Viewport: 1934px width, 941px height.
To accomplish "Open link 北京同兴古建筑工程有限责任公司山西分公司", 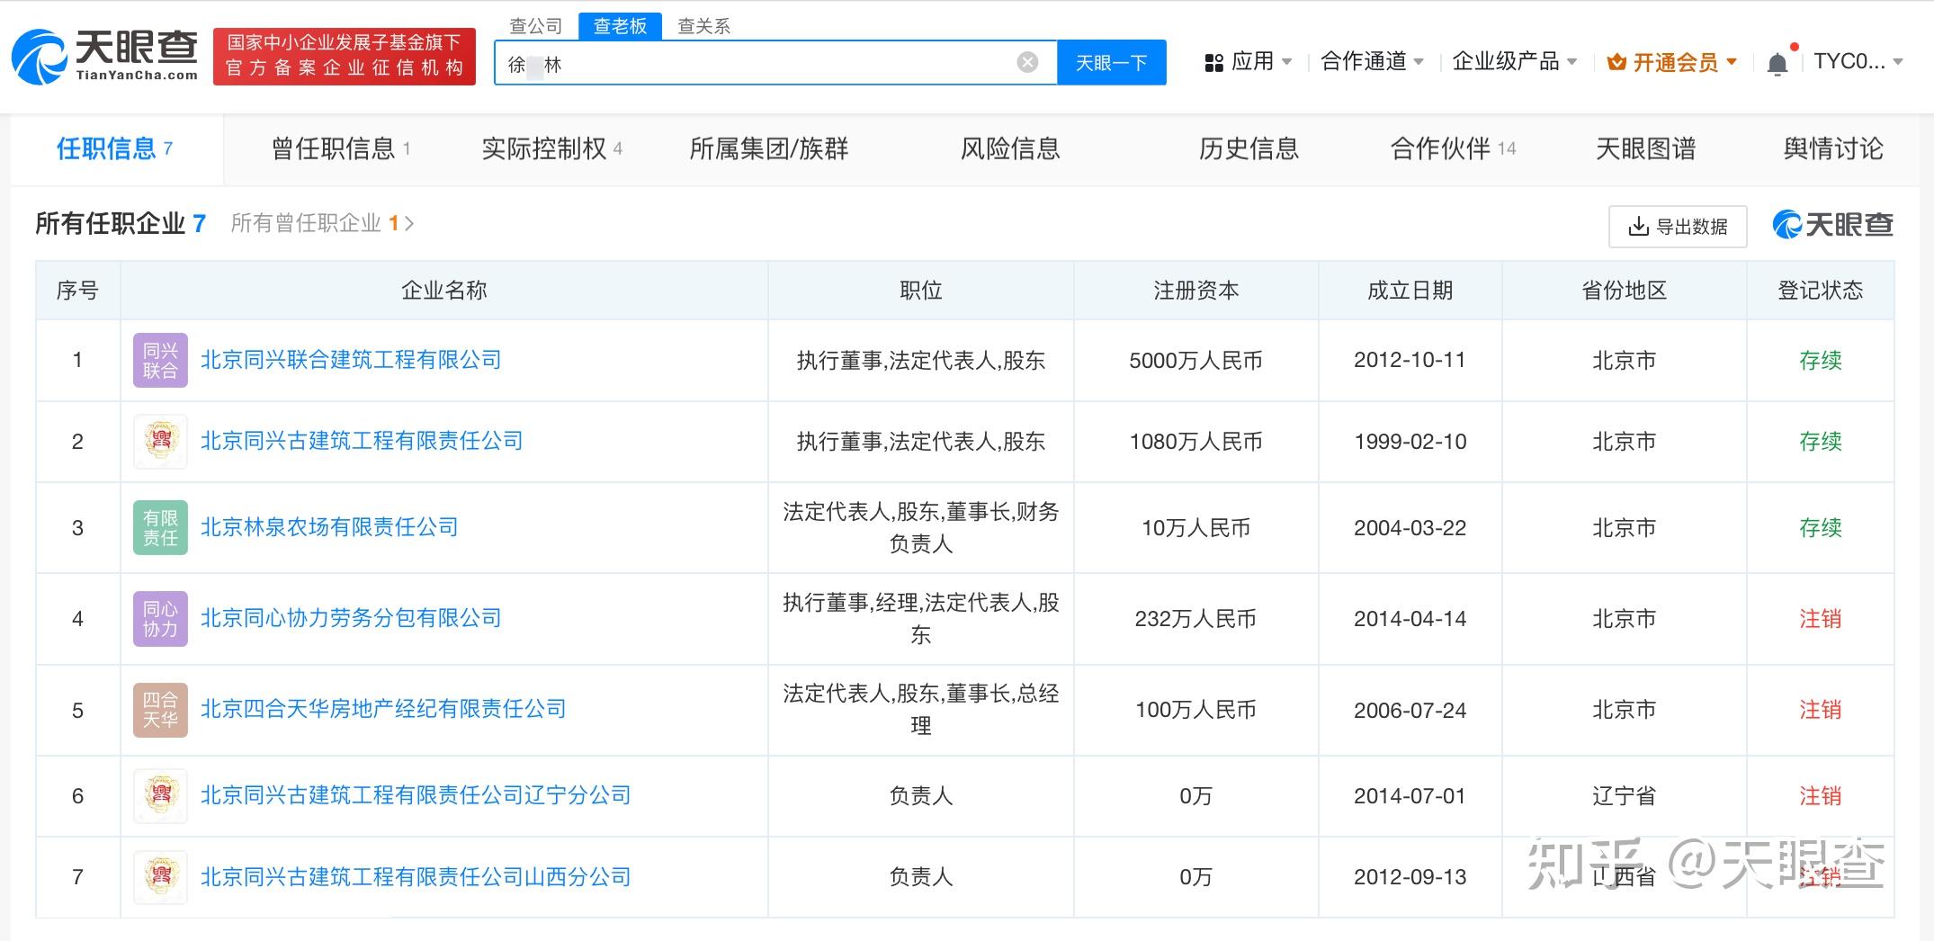I will coord(416,876).
